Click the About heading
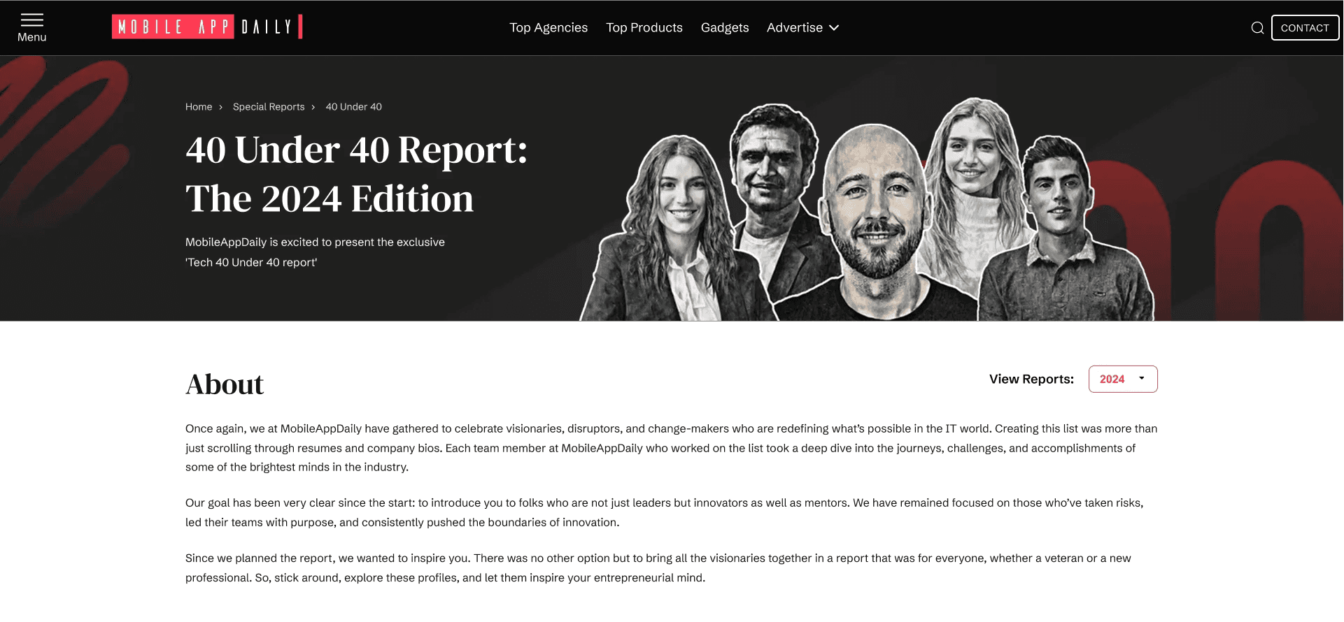This screenshot has width=1344, height=622. pos(225,384)
